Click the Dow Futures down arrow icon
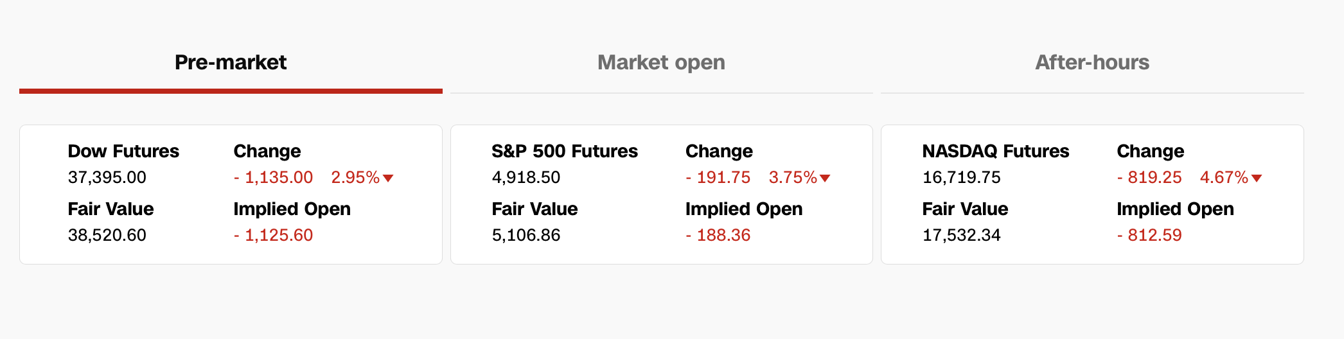 [x=388, y=178]
